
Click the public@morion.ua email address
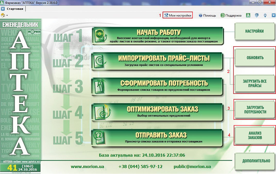point(192,167)
